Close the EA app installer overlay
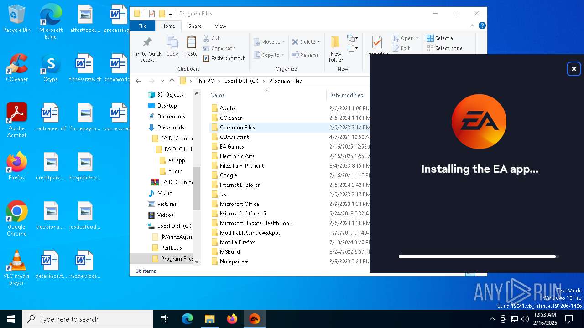The image size is (584, 328). click(574, 69)
